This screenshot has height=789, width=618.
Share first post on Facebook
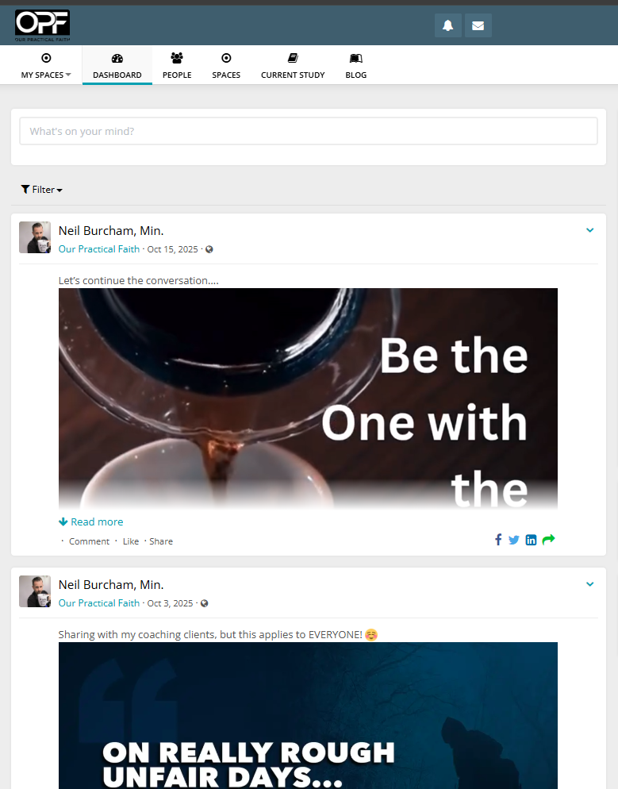click(x=498, y=540)
